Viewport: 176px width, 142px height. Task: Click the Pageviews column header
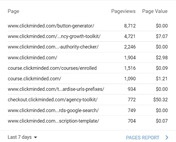[x=123, y=11]
